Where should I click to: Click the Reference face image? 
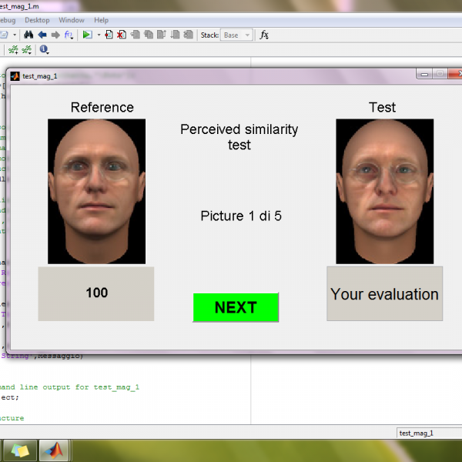(x=96, y=191)
